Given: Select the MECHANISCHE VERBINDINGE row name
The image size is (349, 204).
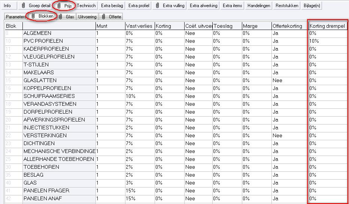Looking at the screenshot, I should (59, 151).
